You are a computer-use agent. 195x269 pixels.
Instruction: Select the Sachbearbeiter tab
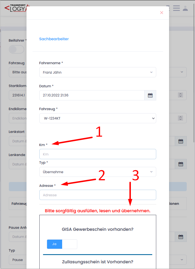coord(54,39)
